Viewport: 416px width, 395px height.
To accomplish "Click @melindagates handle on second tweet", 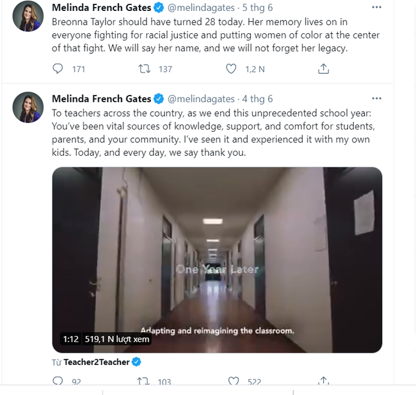I will 201,99.
